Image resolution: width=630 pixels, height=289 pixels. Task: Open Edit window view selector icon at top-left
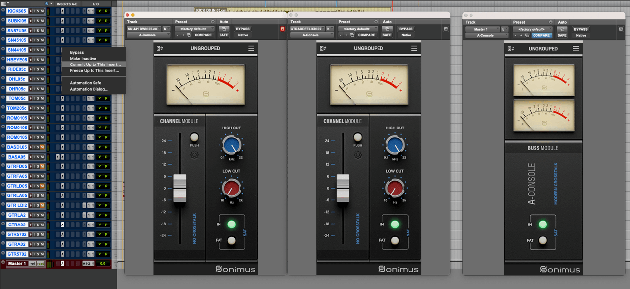pos(5,3)
